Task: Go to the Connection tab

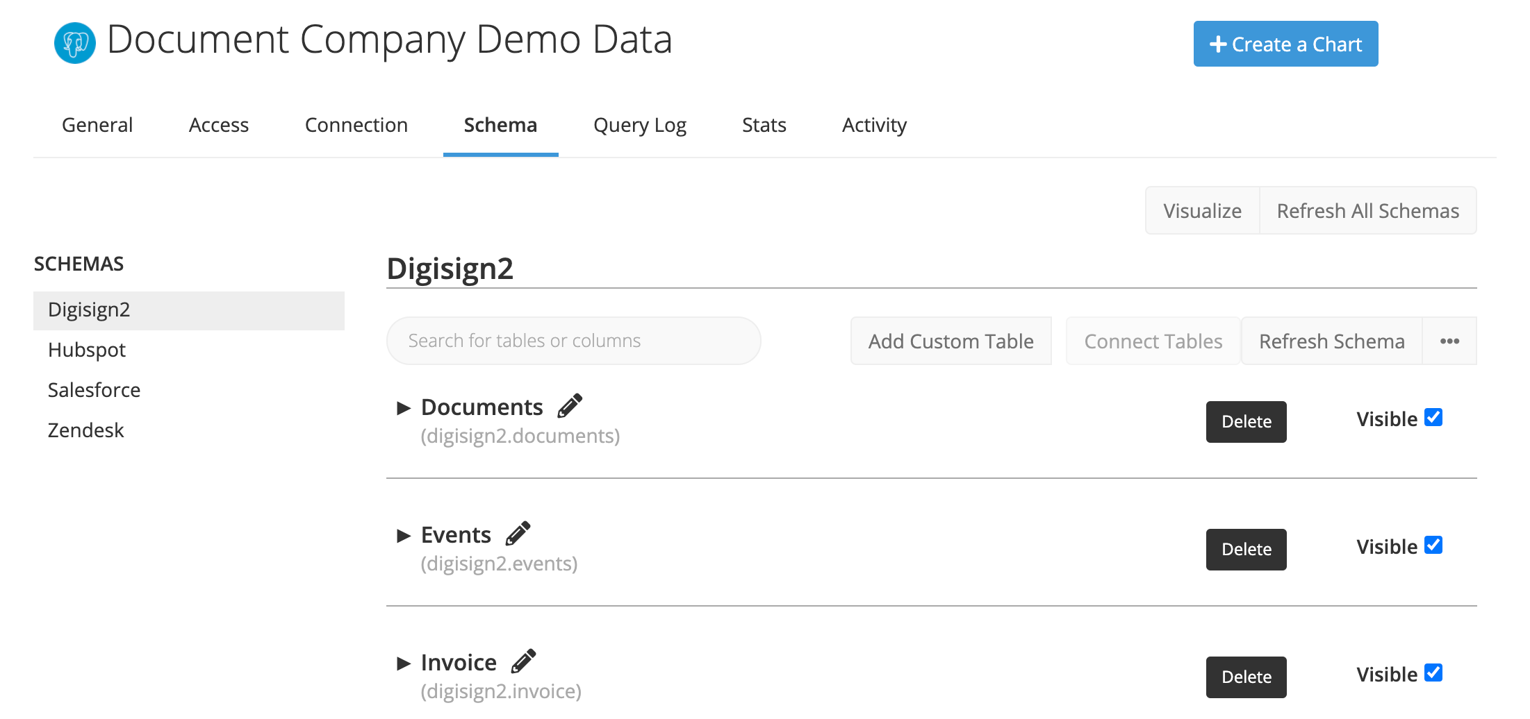Action: 356,125
